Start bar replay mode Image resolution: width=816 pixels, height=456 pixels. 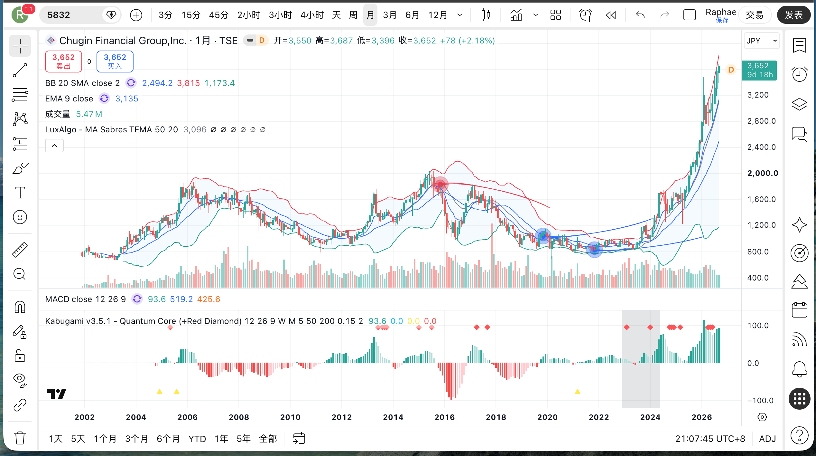pyautogui.click(x=611, y=15)
